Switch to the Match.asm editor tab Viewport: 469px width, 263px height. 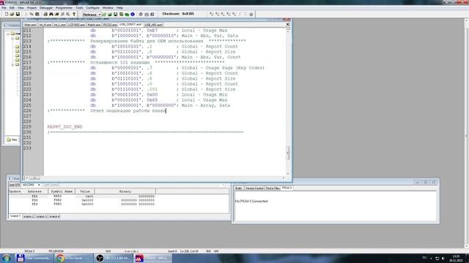[x=94, y=25]
